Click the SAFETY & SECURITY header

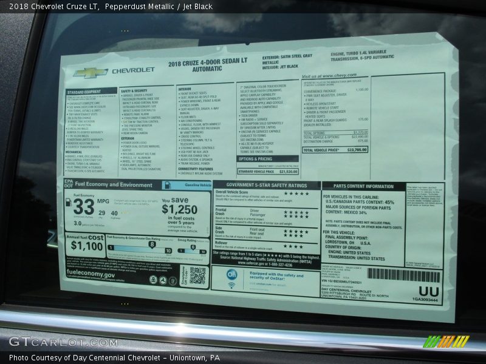pos(134,91)
